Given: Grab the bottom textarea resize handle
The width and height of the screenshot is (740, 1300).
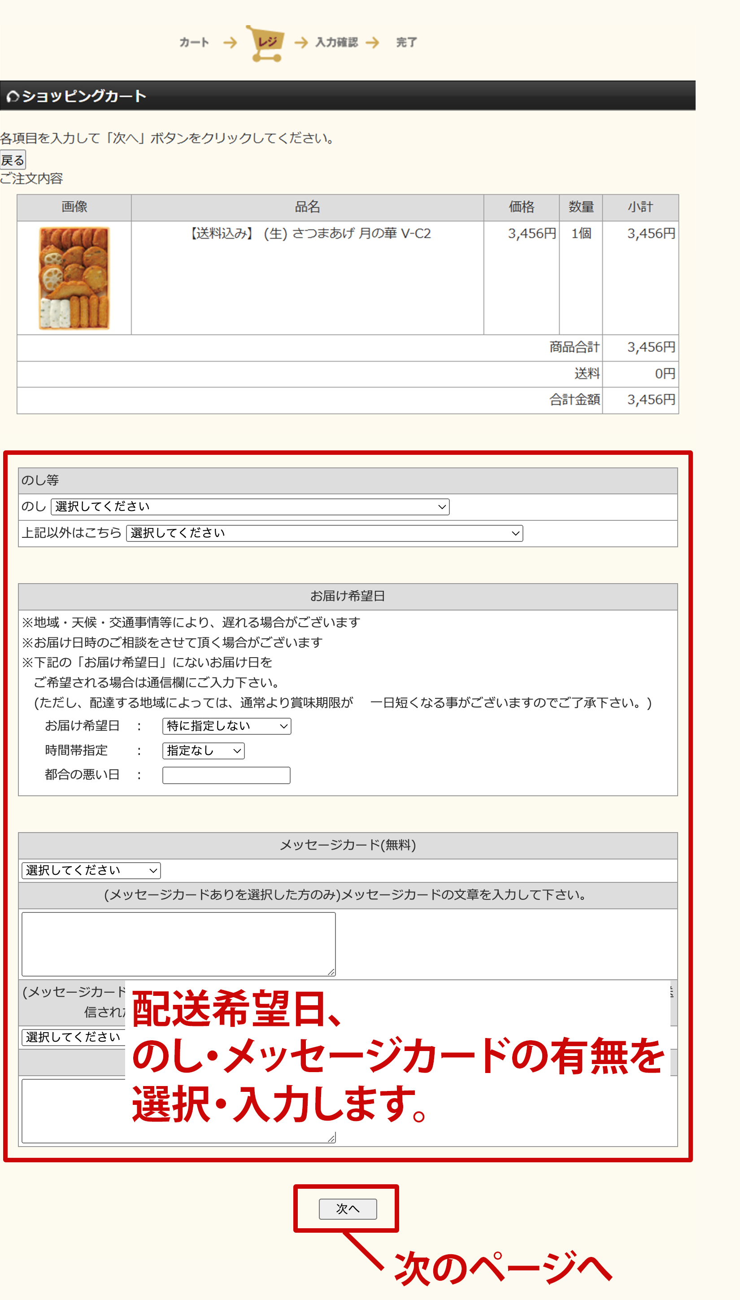Looking at the screenshot, I should 331,1139.
